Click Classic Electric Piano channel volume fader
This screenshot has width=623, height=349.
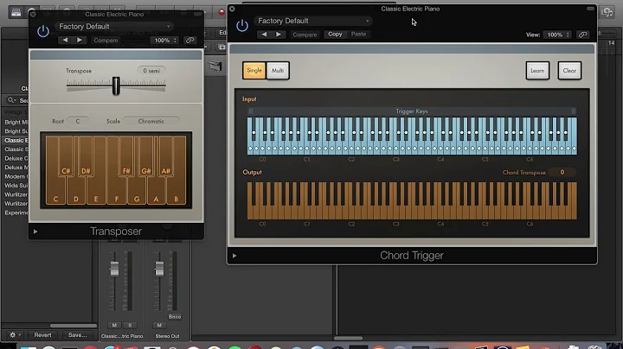pyautogui.click(x=114, y=269)
